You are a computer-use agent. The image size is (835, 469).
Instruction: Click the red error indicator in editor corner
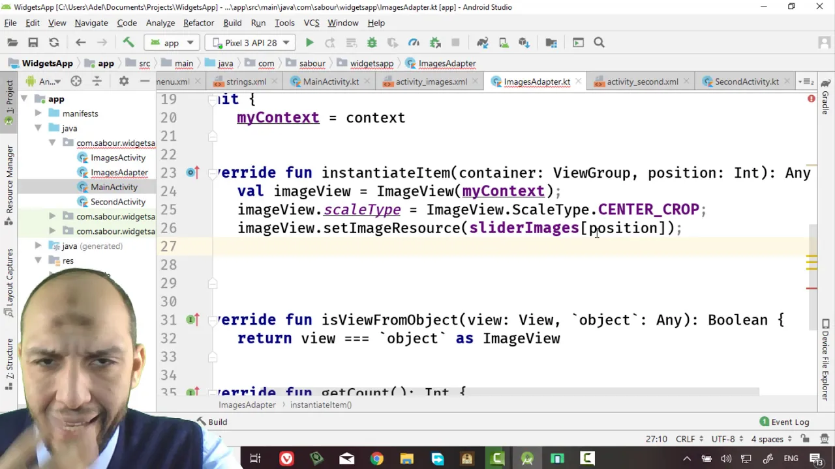(x=812, y=99)
